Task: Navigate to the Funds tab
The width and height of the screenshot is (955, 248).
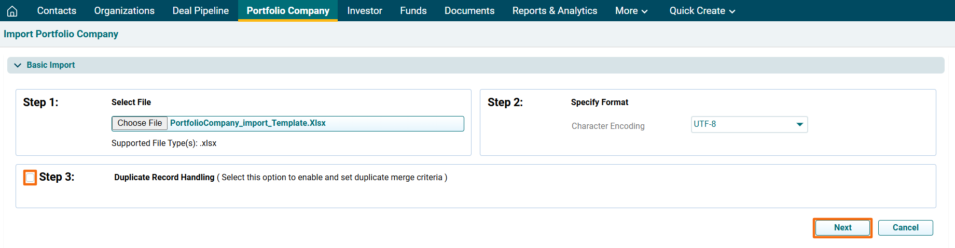Action: 413,11
